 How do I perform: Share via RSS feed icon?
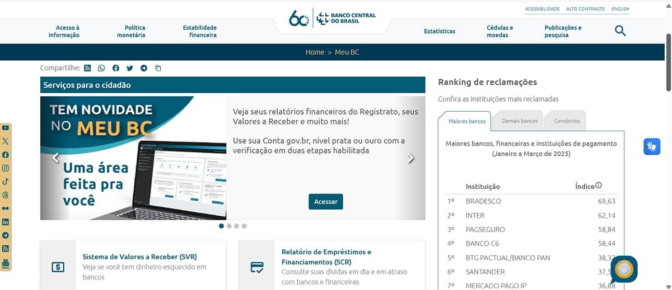87,68
